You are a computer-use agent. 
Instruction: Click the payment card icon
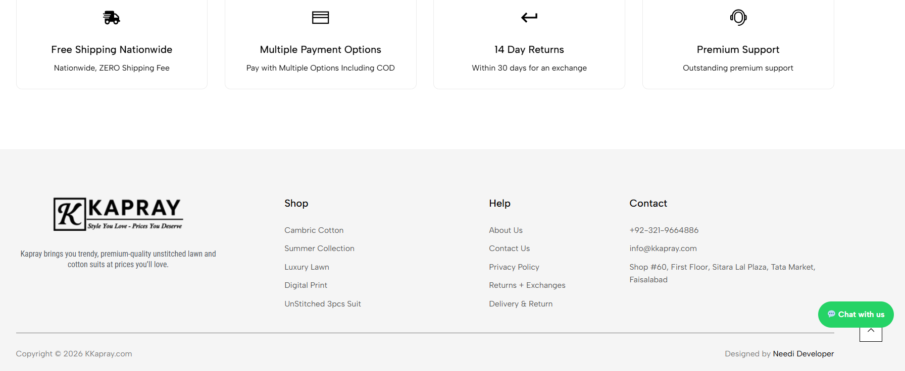[320, 18]
